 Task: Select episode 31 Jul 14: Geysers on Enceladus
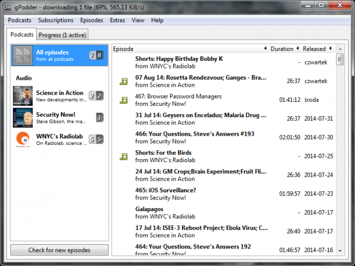click(x=223, y=119)
